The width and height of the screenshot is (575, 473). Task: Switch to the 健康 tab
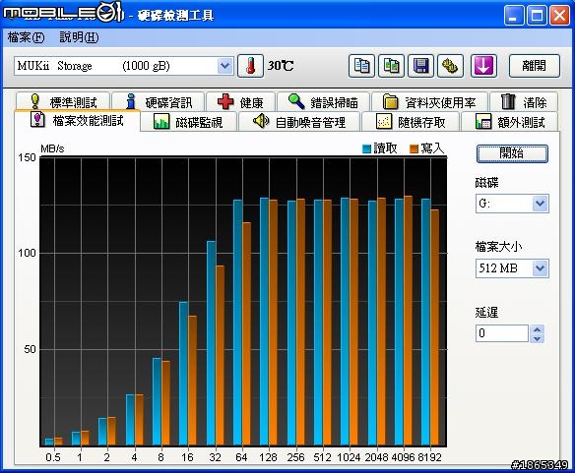[240, 102]
